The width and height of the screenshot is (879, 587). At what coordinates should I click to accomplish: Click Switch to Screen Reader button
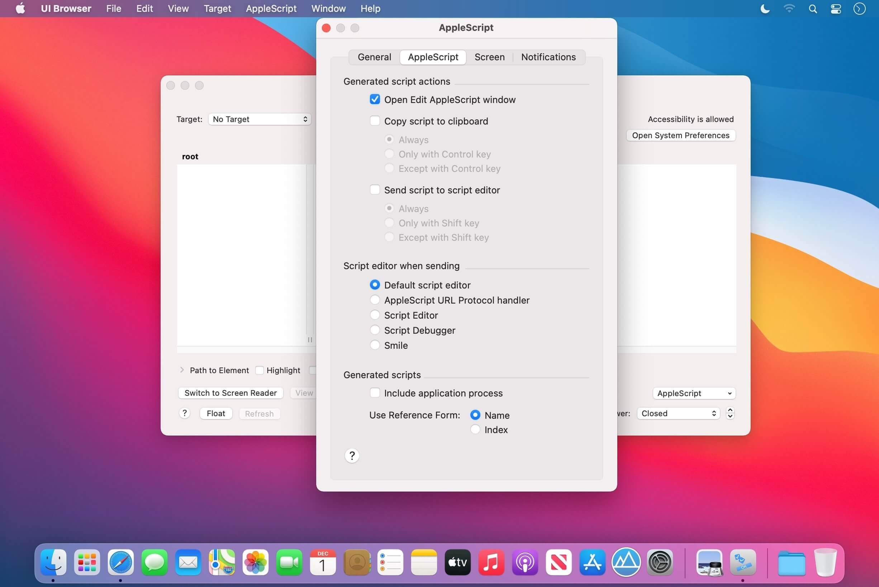tap(231, 393)
